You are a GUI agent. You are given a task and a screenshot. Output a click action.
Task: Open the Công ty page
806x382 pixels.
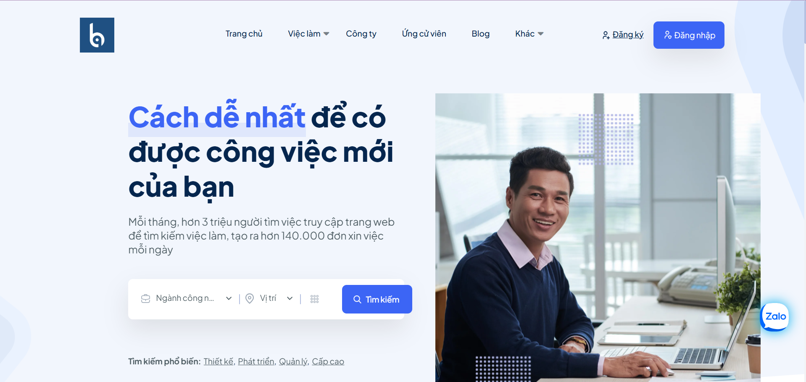[361, 34]
